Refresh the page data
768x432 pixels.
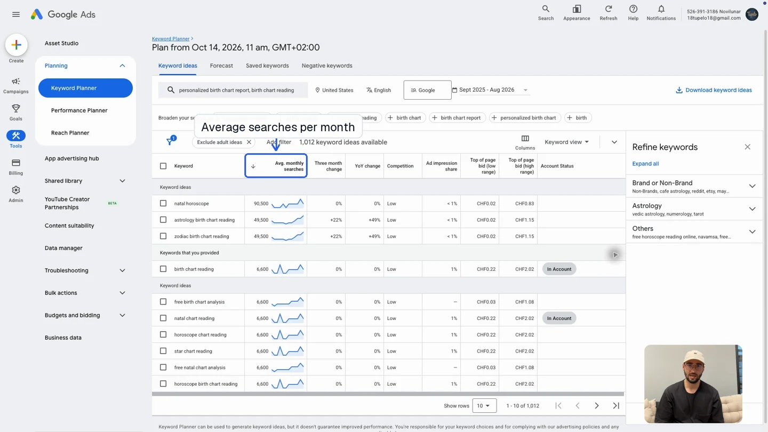[608, 13]
